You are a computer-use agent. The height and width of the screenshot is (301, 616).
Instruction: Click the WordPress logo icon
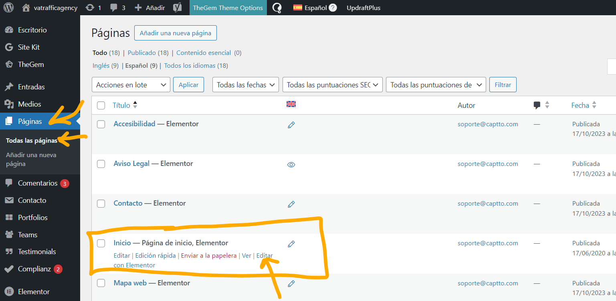[x=9, y=8]
